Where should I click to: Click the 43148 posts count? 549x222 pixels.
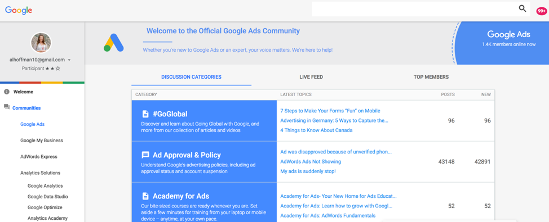(446, 162)
